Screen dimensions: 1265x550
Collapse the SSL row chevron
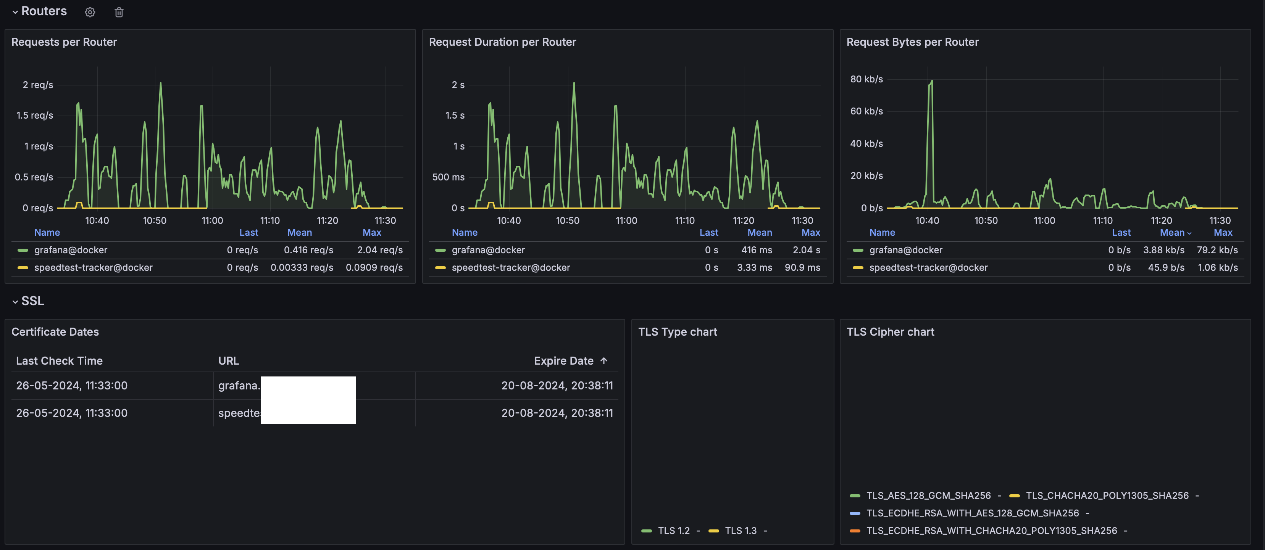[15, 302]
